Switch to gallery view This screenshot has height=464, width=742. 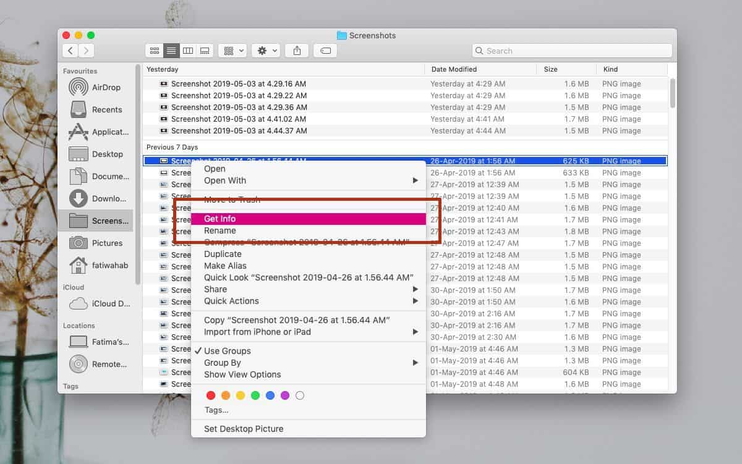205,51
